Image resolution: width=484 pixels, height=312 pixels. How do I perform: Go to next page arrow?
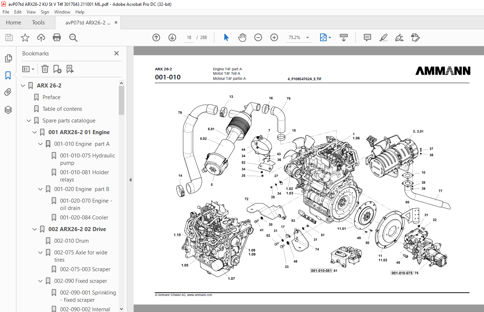pyautogui.click(x=172, y=38)
